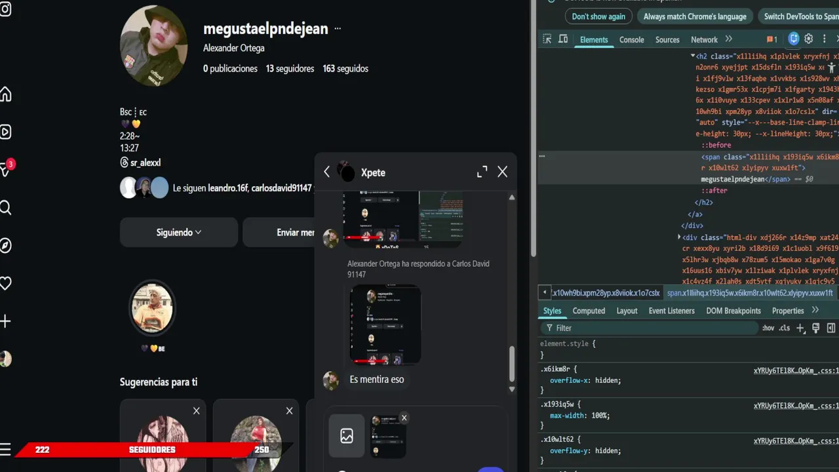Image resolution: width=839 pixels, height=472 pixels.
Task: Click the xYRUy6TE18K css link for .x6ikm8r
Action: point(796,370)
